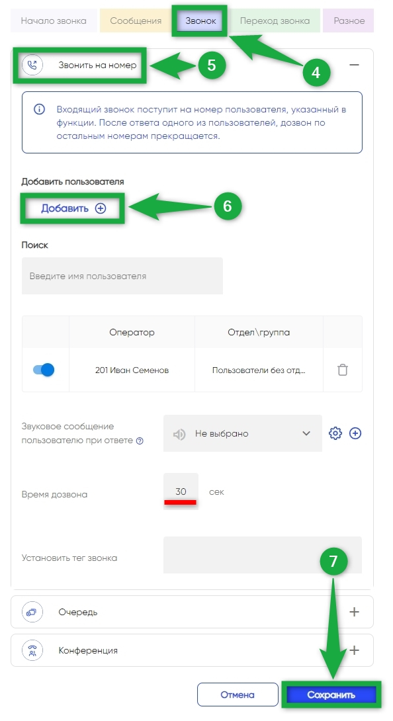Click the phone icon beside Звонить на номер

click(x=32, y=65)
